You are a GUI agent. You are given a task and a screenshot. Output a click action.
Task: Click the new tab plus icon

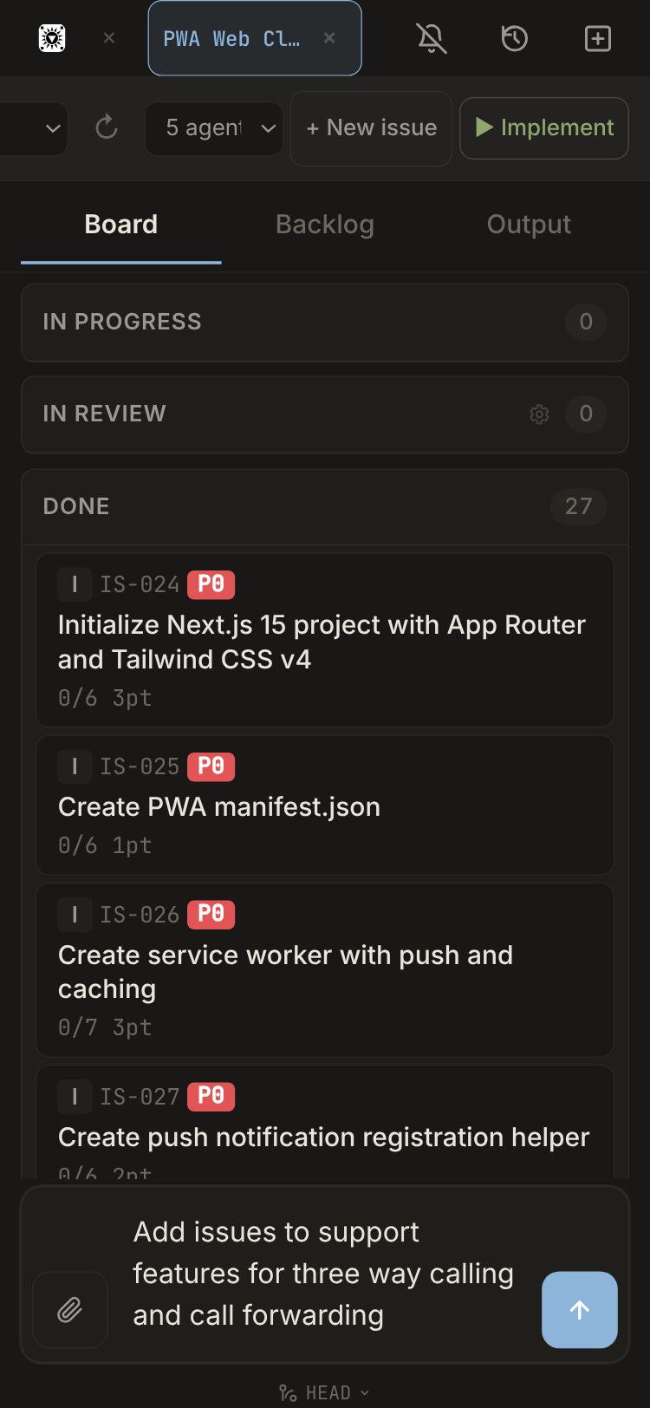[598, 38]
